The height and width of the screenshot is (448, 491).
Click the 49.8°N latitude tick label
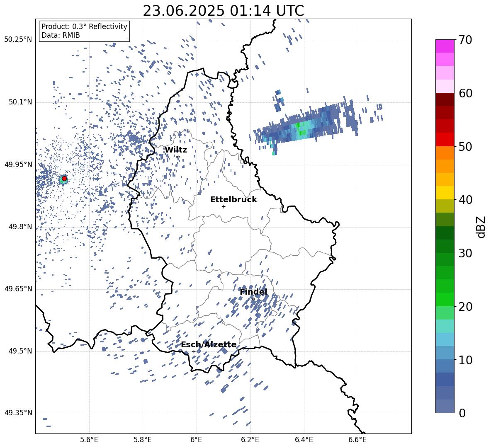20,227
